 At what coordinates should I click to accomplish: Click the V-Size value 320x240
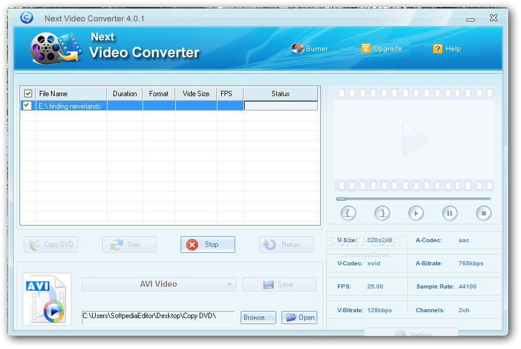coord(380,240)
